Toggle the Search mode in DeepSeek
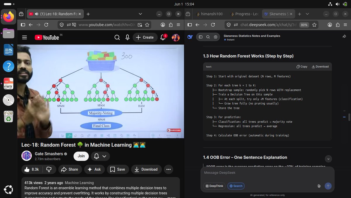Image resolution: width=351 pixels, height=198 pixels. [x=236, y=186]
